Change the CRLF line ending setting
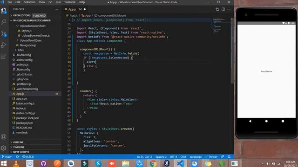Image resolution: width=298 pixels, height=167 pixels. coord(183,157)
